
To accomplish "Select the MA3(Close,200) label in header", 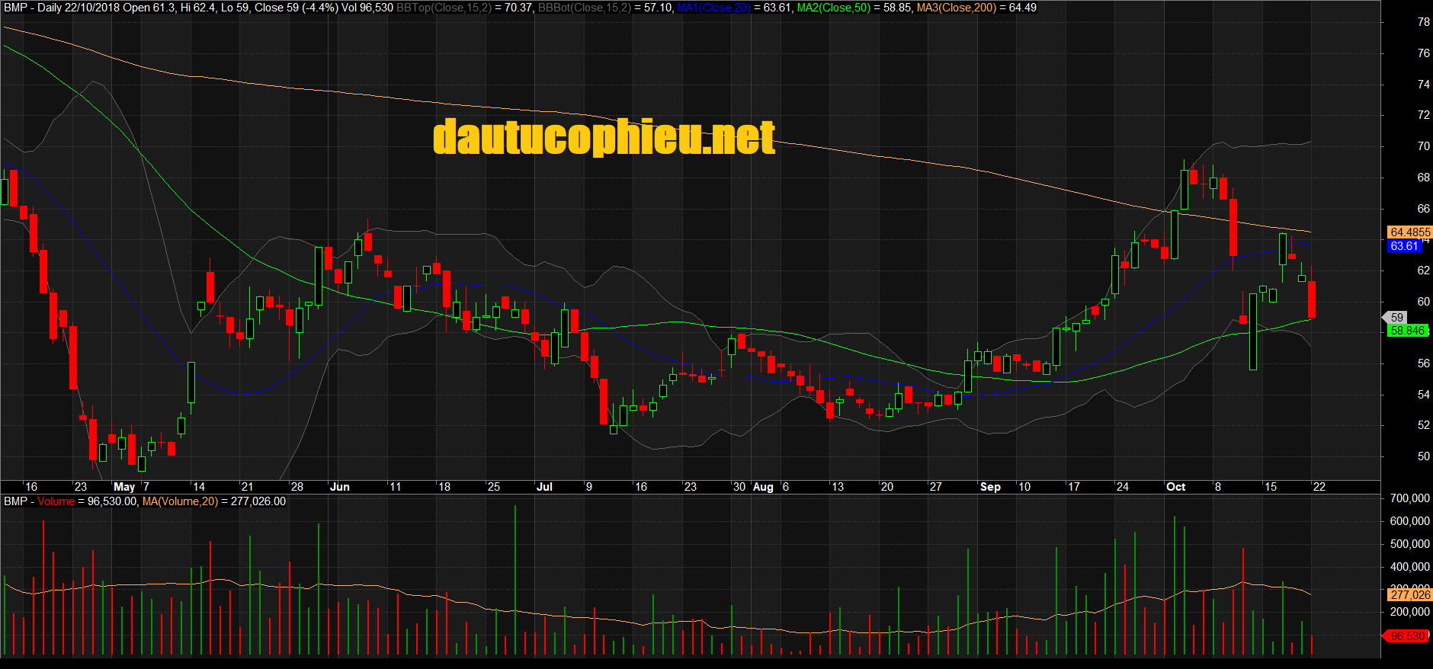I will pyautogui.click(x=957, y=8).
